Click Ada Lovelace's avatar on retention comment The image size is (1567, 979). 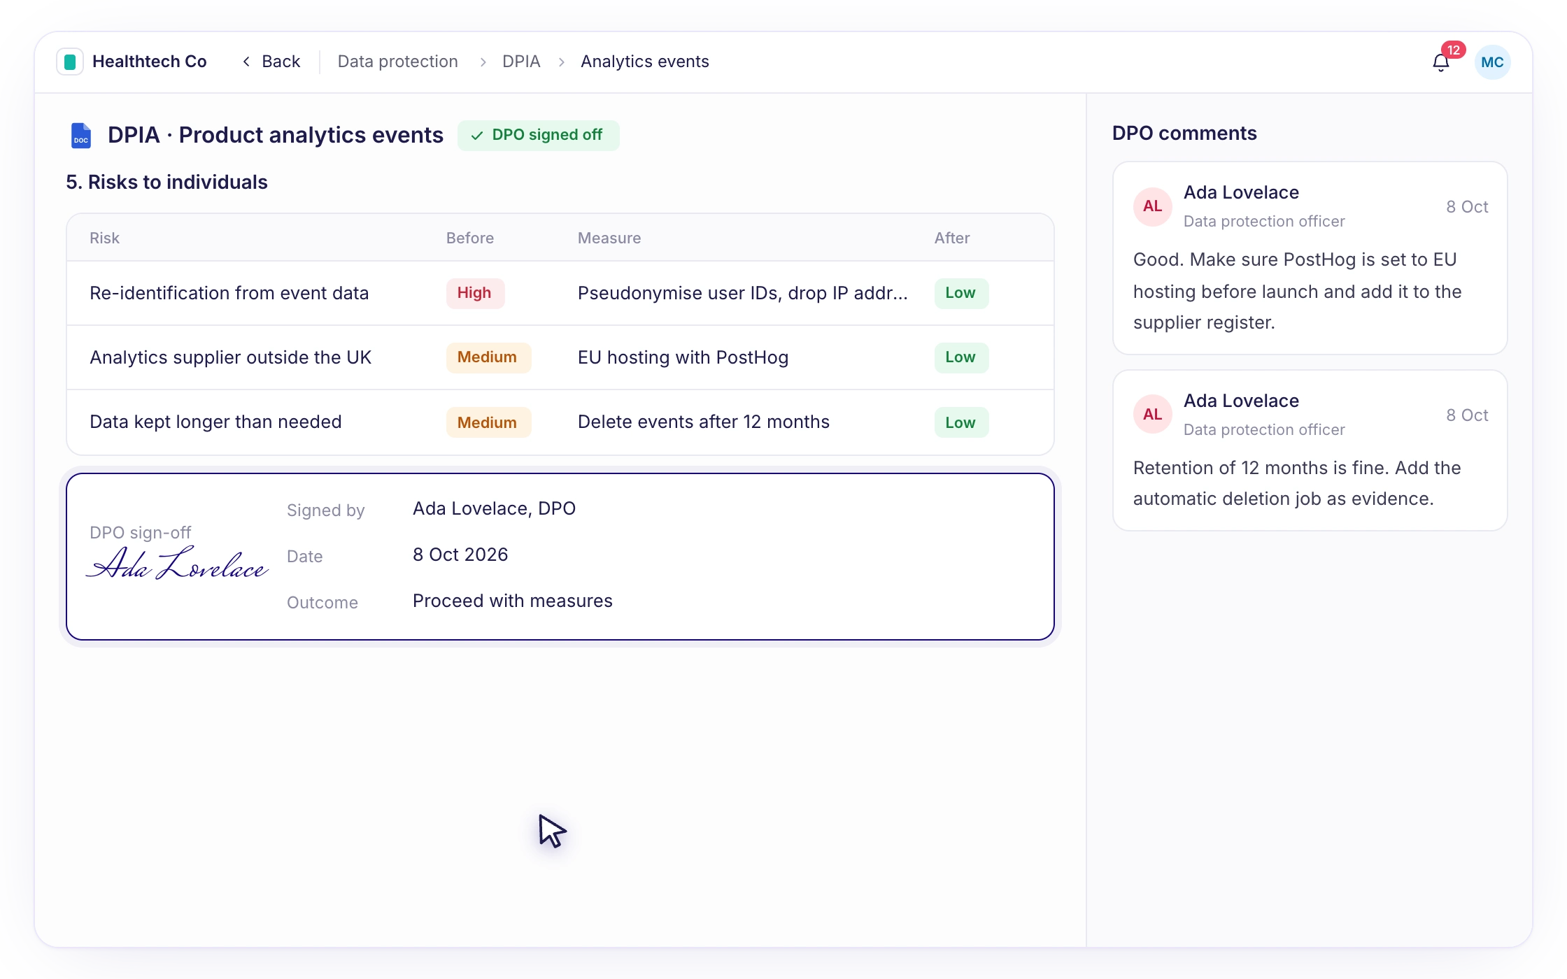coord(1152,415)
